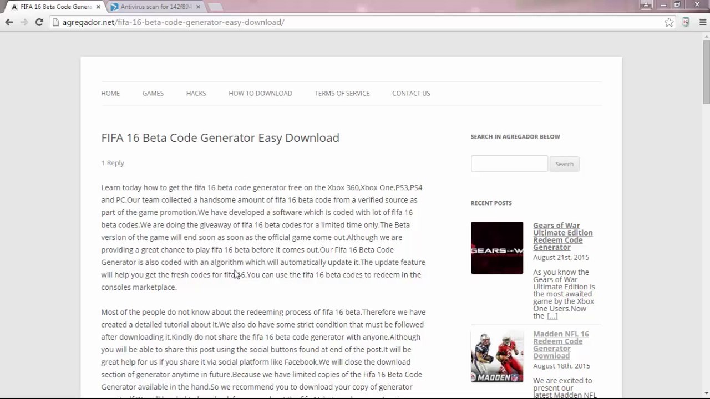Open the HACKS menu item

tap(196, 93)
